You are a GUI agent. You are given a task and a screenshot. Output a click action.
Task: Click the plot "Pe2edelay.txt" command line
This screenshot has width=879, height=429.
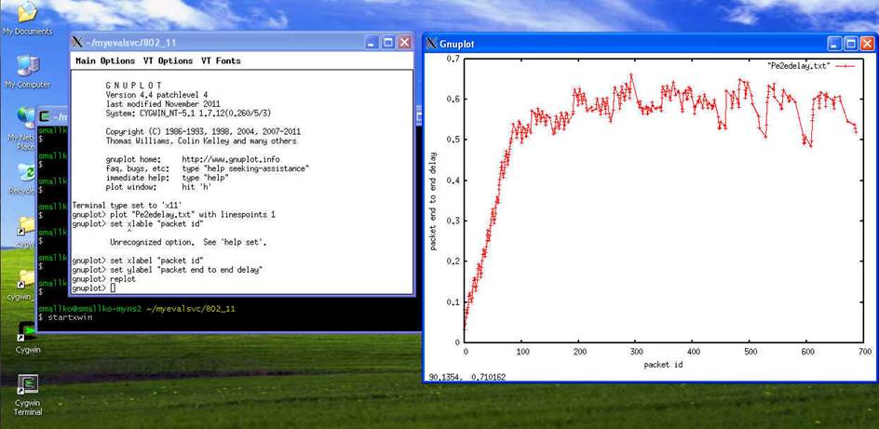coord(174,214)
